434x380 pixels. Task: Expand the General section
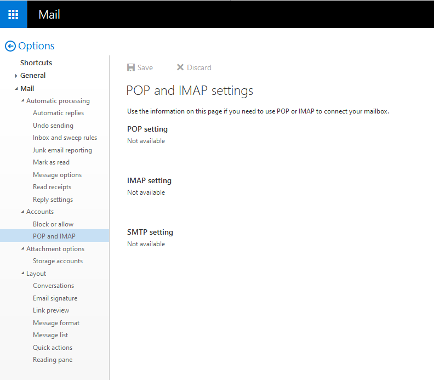[x=16, y=76]
